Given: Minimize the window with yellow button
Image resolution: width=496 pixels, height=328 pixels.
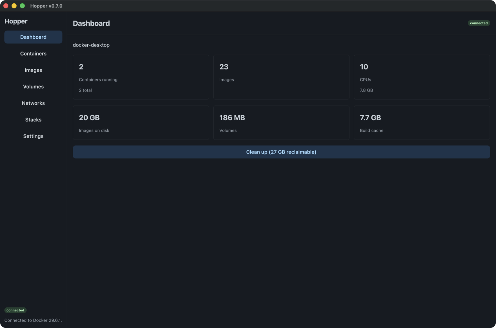Looking at the screenshot, I should point(14,6).
